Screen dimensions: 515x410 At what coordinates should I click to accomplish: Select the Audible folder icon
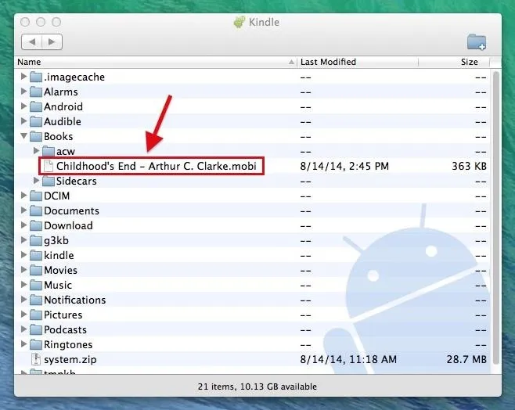36,122
